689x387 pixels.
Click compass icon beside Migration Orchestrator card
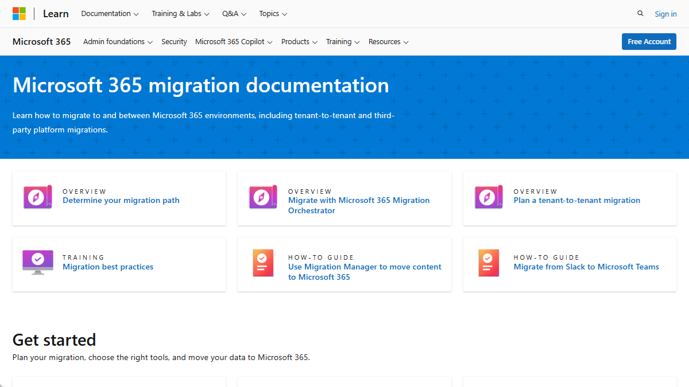click(264, 197)
